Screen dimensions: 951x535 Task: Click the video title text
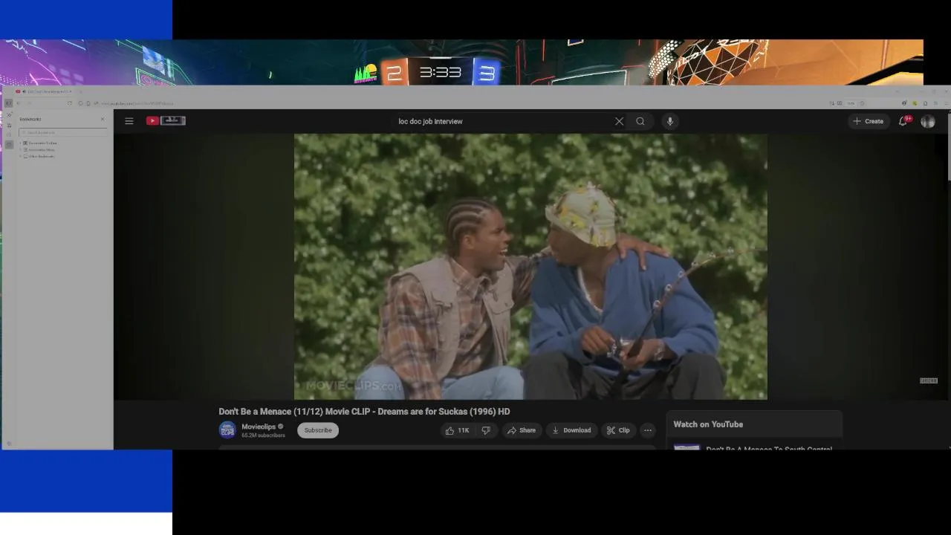[364, 412]
